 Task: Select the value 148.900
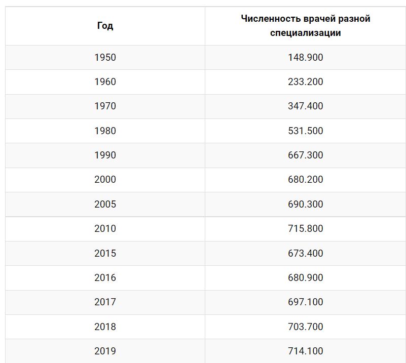[306, 57]
